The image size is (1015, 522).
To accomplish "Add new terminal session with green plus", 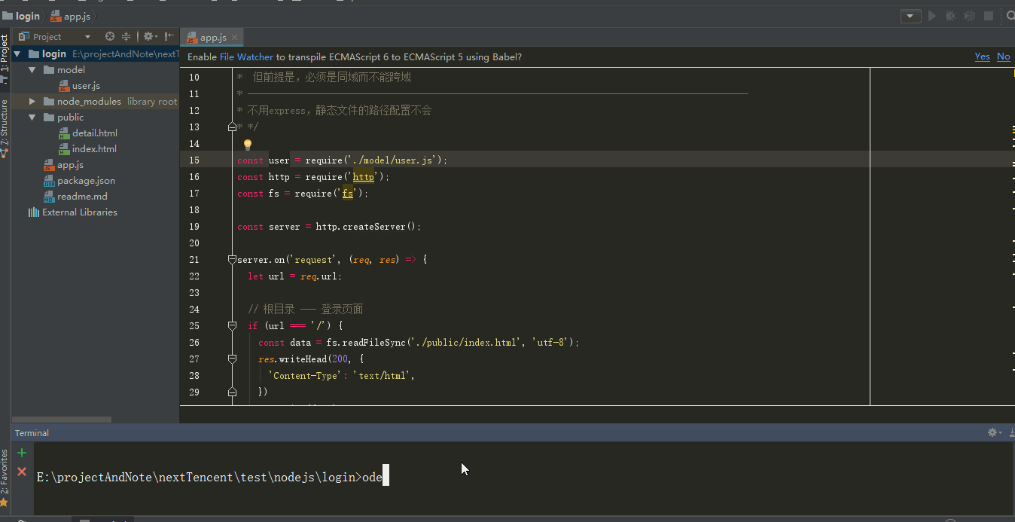I will tap(22, 453).
